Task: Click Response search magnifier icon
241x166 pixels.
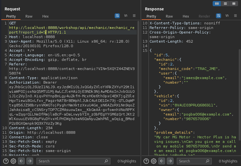Action: pyautogui.click(x=207, y=161)
